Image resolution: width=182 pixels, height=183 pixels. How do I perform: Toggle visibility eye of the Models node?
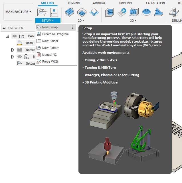(x=20, y=57)
